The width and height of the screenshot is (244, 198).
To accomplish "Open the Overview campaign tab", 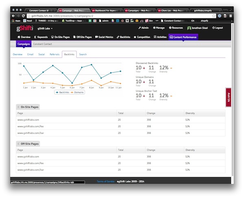I will [17, 54].
